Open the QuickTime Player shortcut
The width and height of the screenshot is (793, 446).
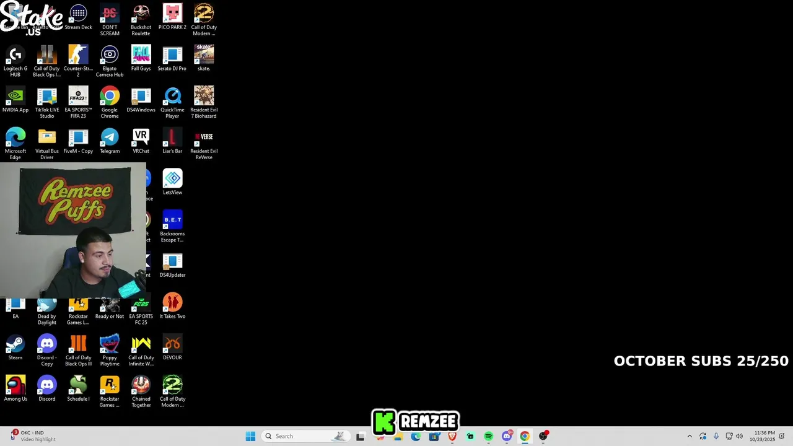click(x=172, y=103)
